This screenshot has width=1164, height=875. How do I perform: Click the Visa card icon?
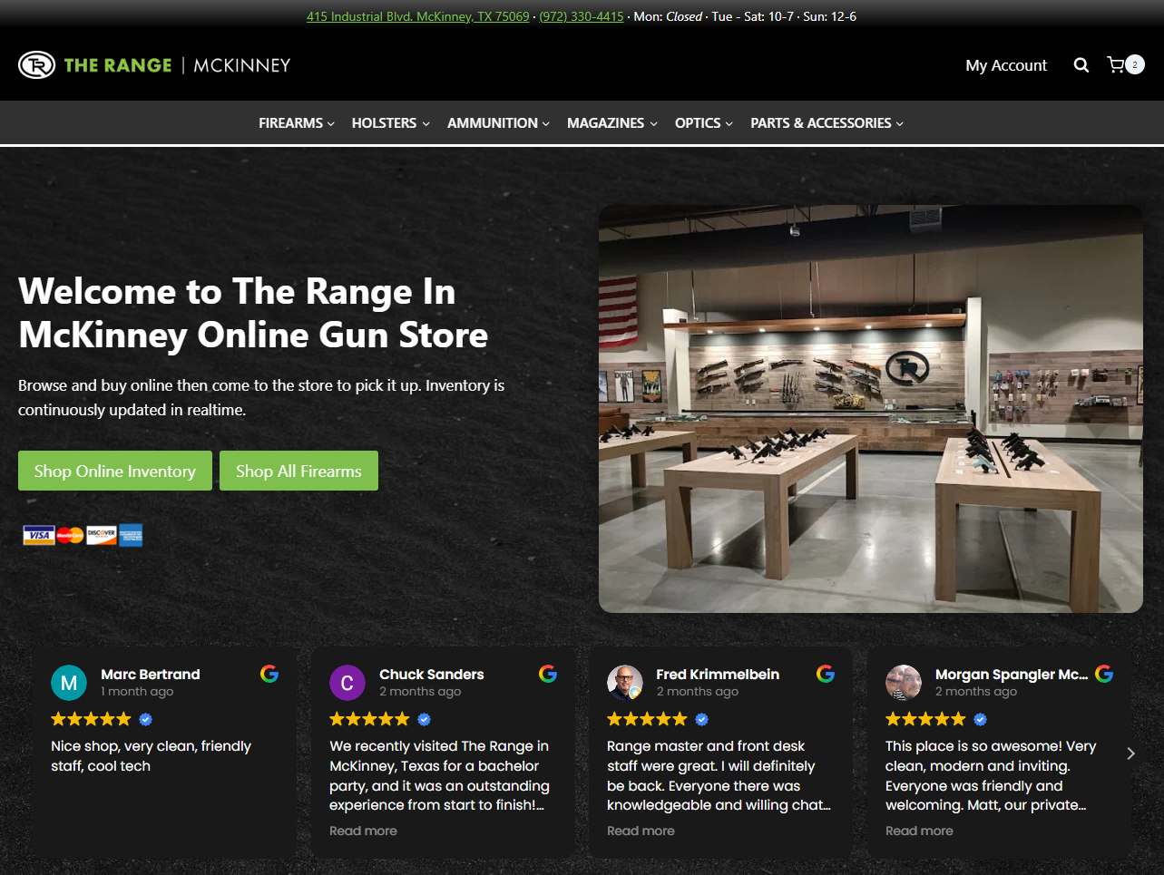coord(38,535)
